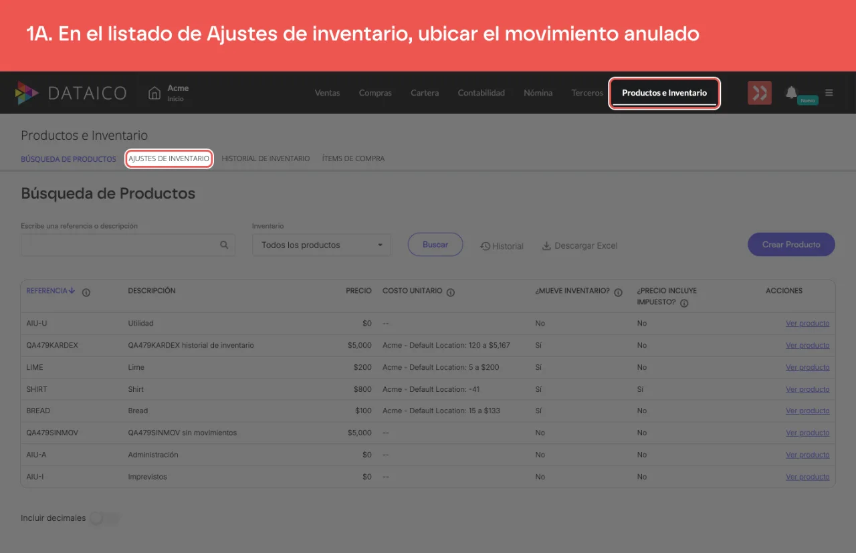Screen dimensions: 856x553
Task: Click Ver producto link for LIME
Action: point(807,368)
